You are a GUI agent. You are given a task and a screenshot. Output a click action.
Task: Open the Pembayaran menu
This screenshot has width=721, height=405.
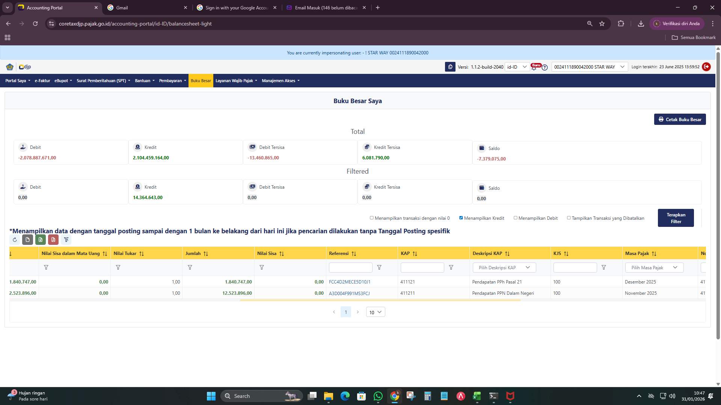point(172,81)
